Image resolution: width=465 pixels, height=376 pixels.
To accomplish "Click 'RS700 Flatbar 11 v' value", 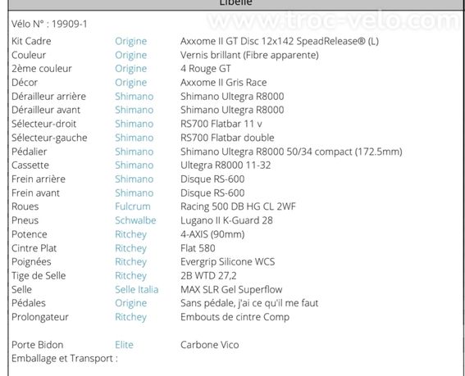I will point(221,124).
